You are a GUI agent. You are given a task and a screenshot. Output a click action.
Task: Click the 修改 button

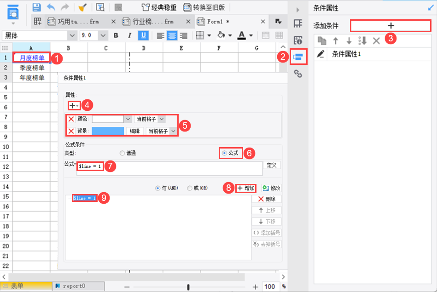(x=271, y=188)
